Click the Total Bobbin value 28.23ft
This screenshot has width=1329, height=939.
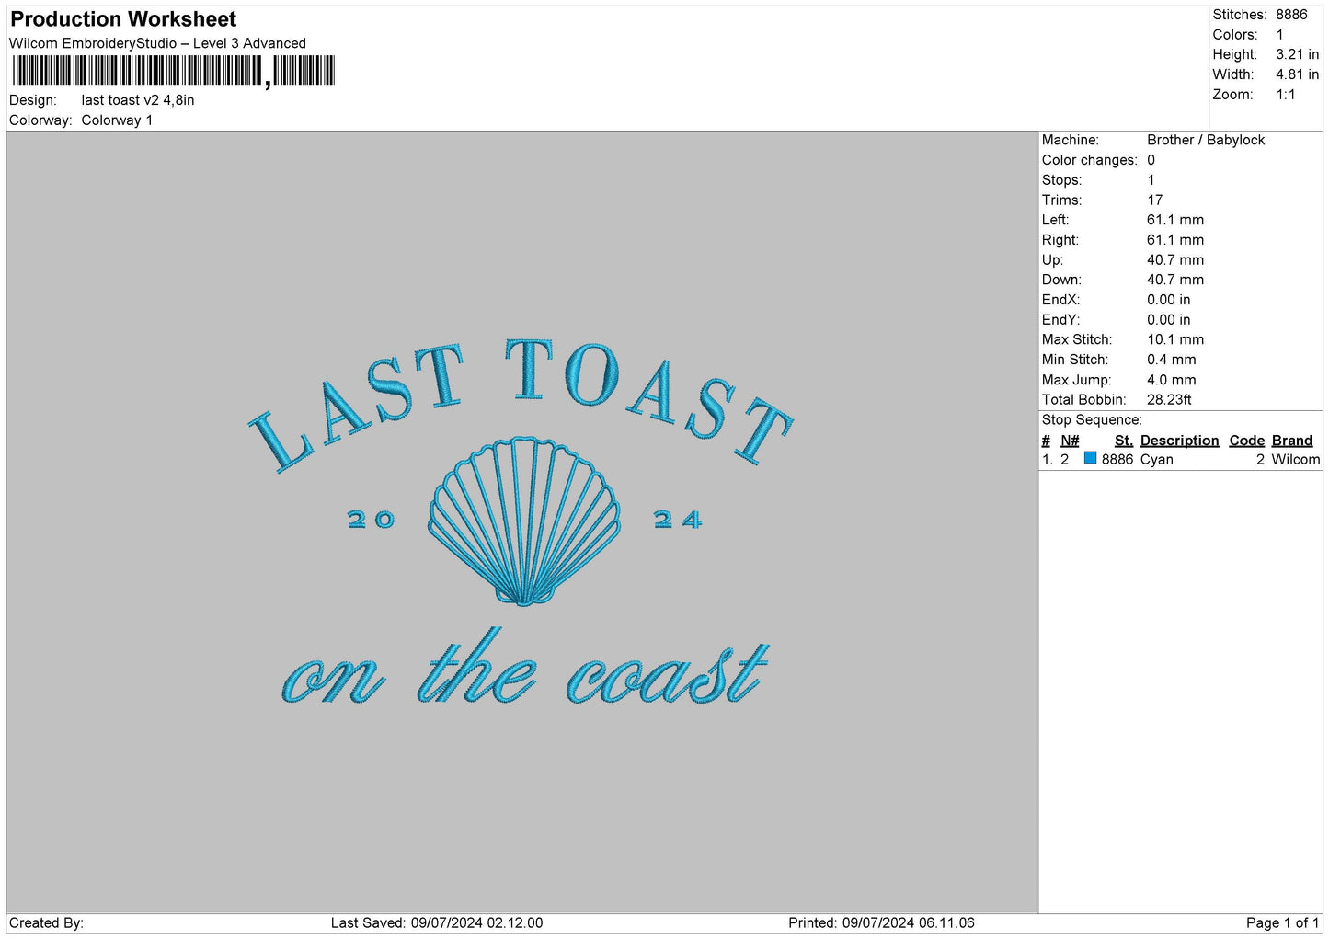pyautogui.click(x=1169, y=399)
